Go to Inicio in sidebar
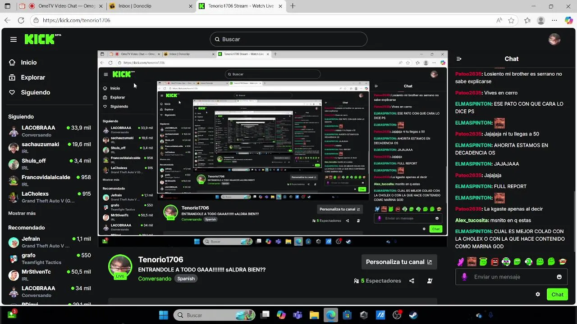Image resolution: width=577 pixels, height=324 pixels. click(x=23, y=63)
